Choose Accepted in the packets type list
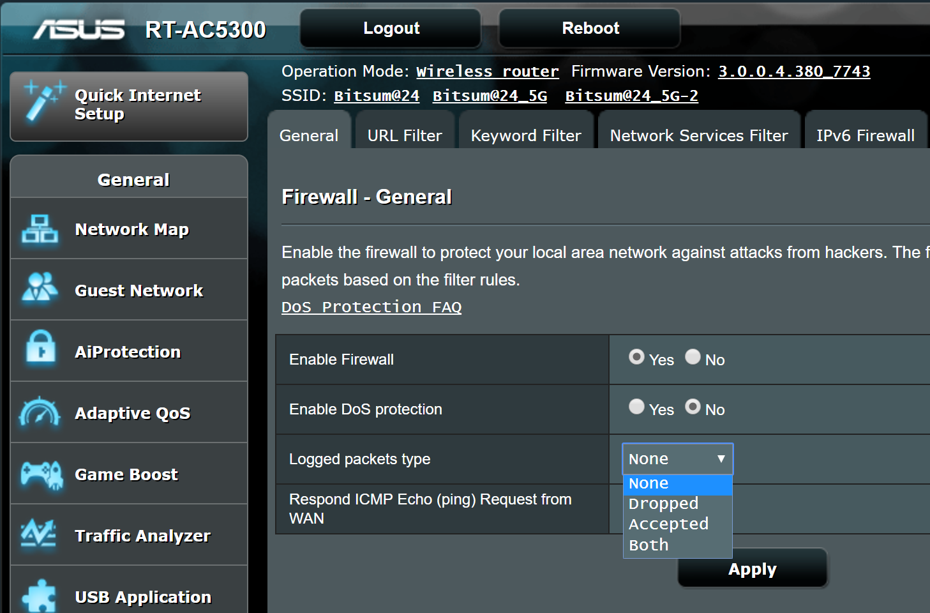The image size is (930, 613). (x=678, y=524)
